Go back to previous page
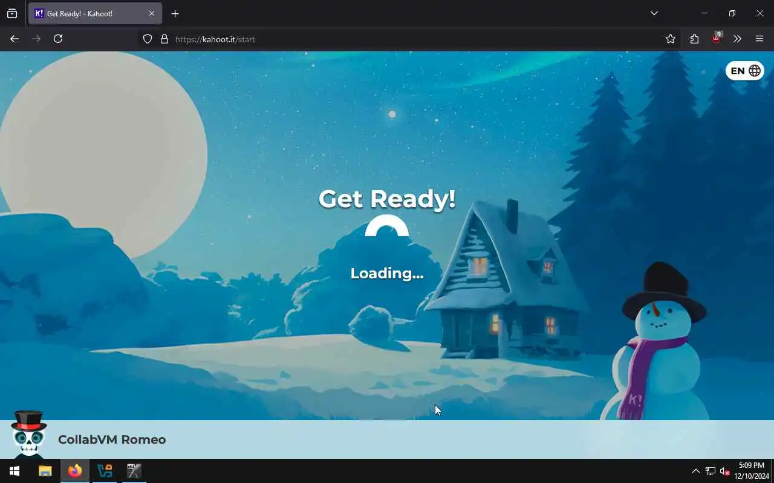 (15, 39)
